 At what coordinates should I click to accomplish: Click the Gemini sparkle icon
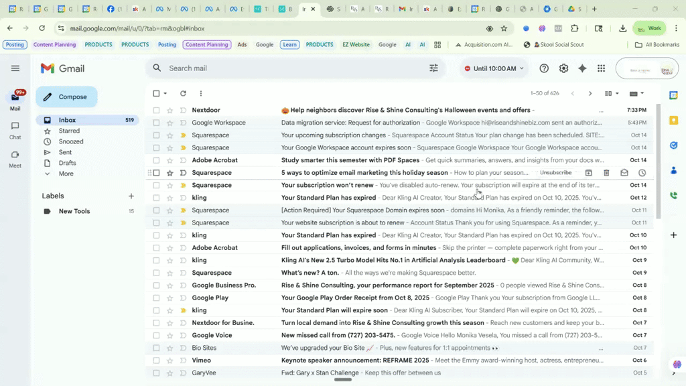(x=582, y=68)
